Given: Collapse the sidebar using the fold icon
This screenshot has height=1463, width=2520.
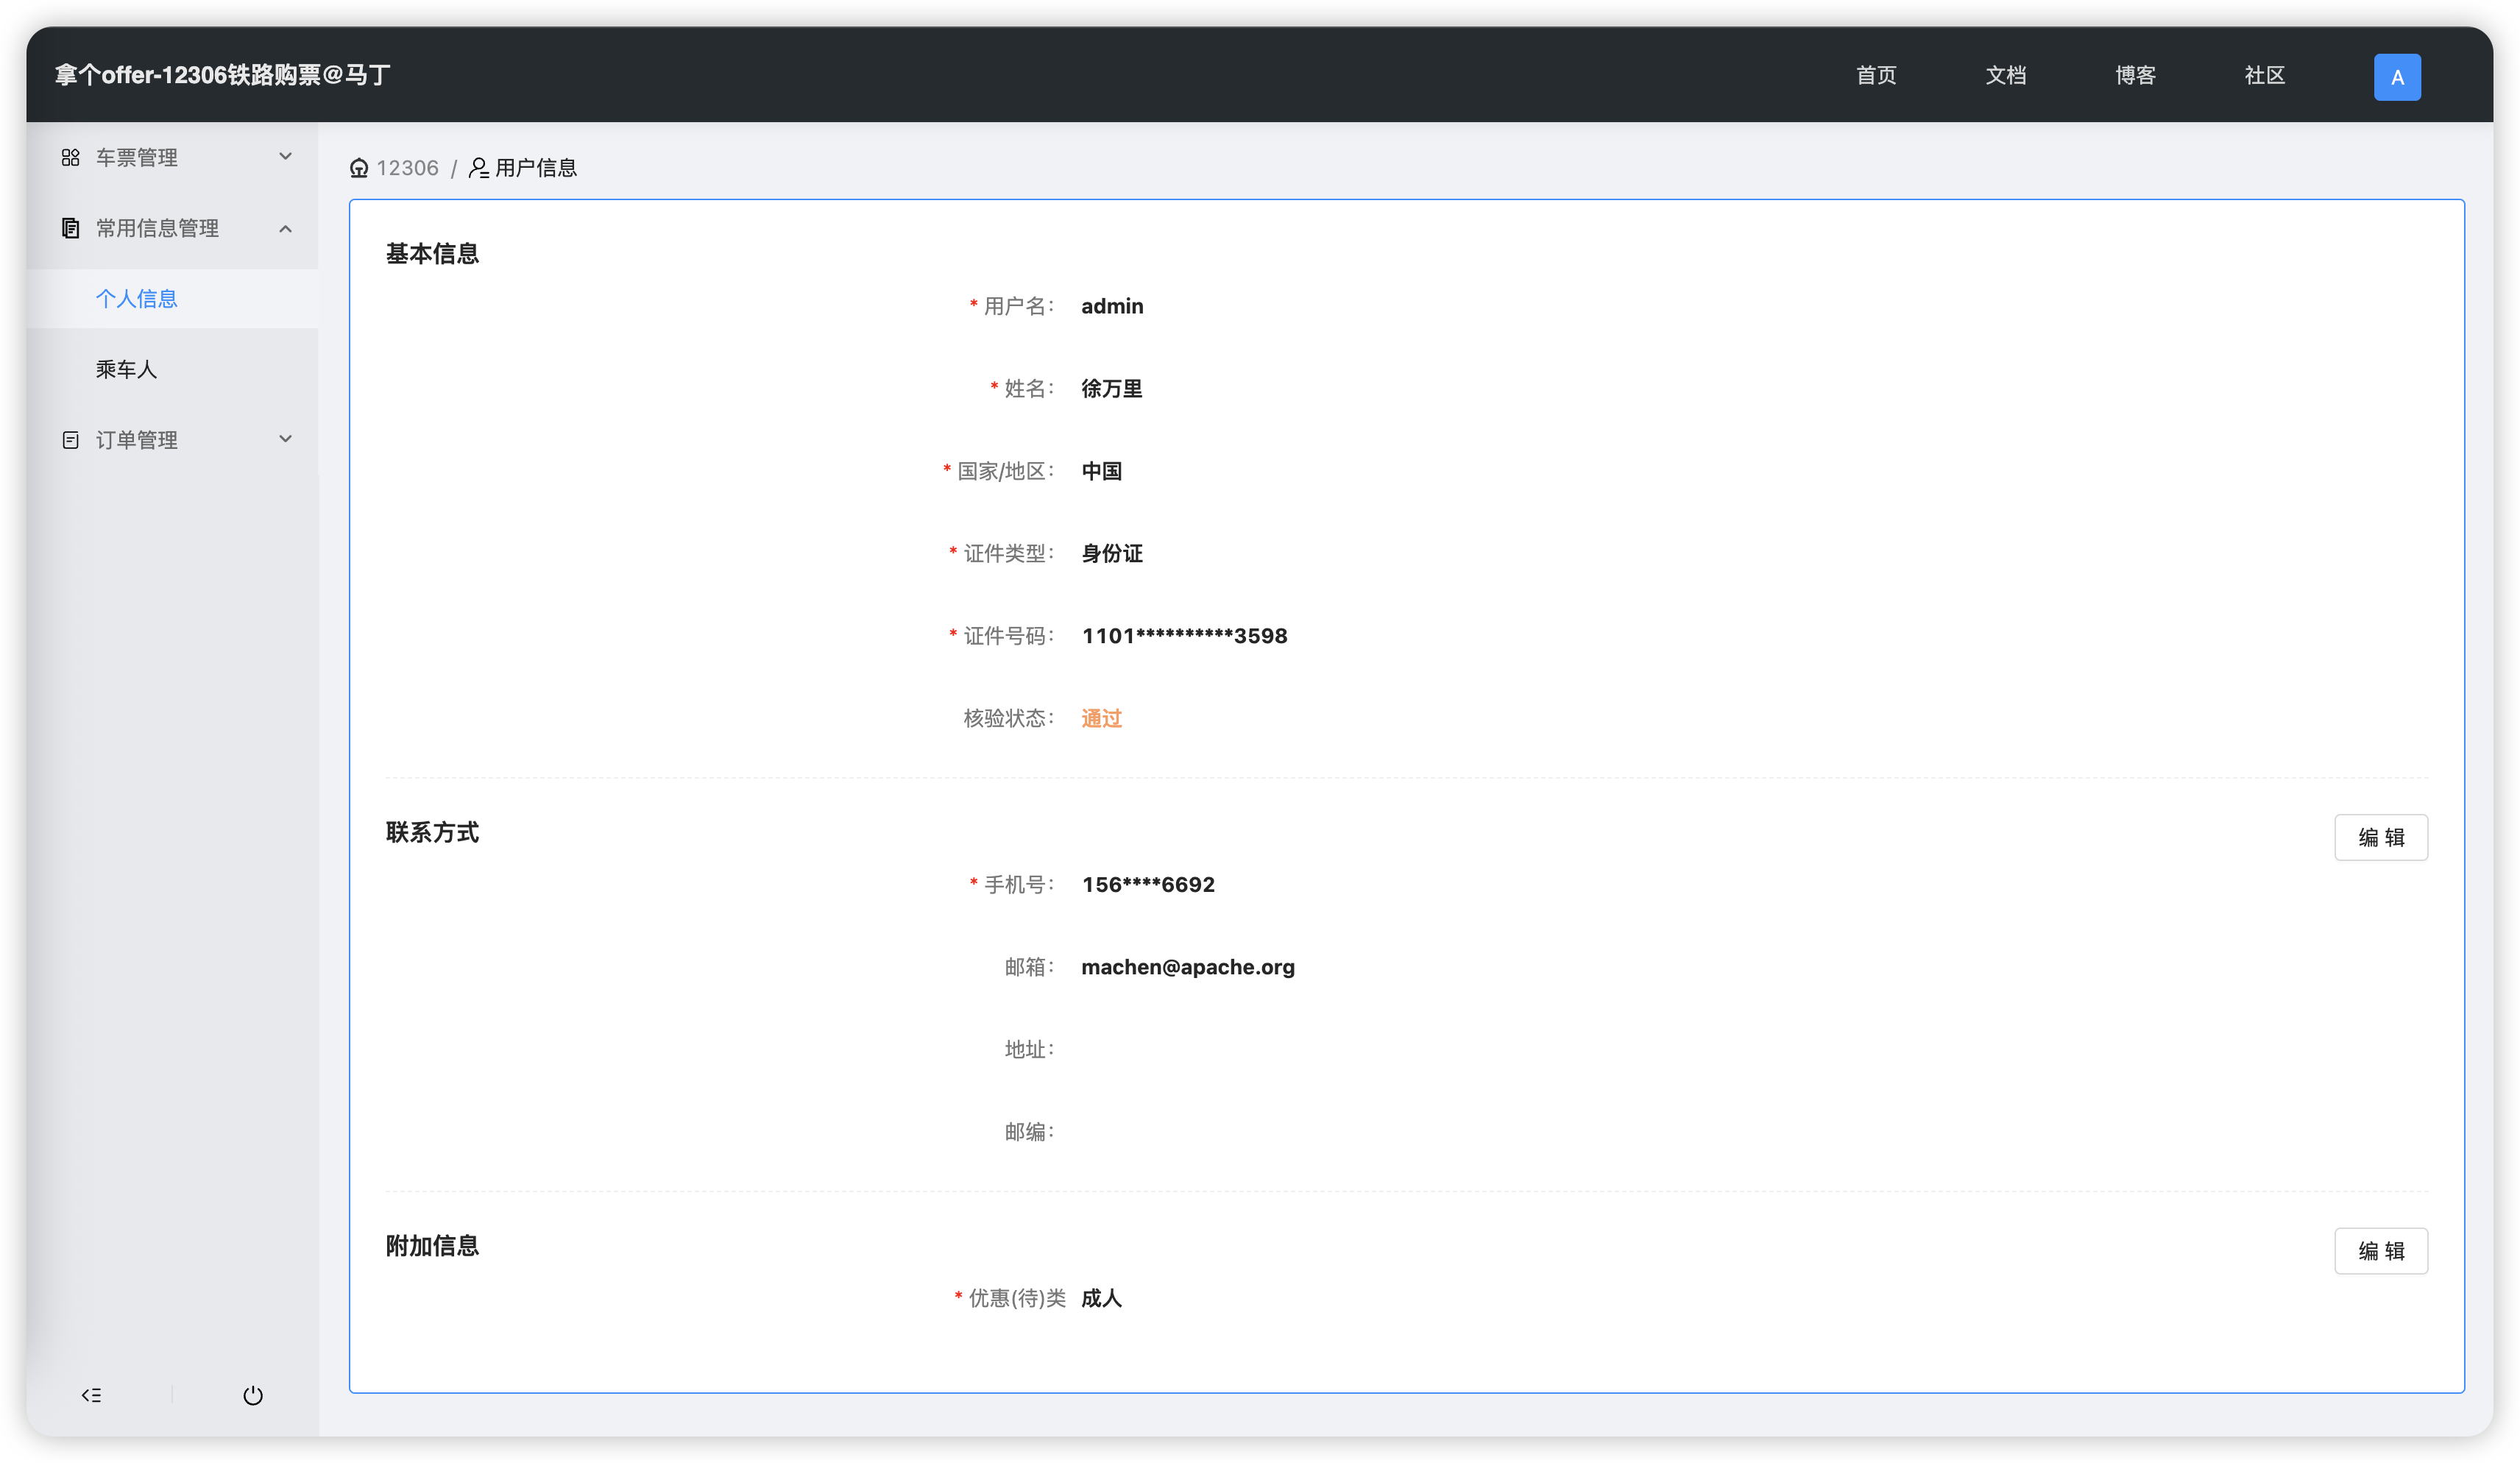Looking at the screenshot, I should (91, 1395).
